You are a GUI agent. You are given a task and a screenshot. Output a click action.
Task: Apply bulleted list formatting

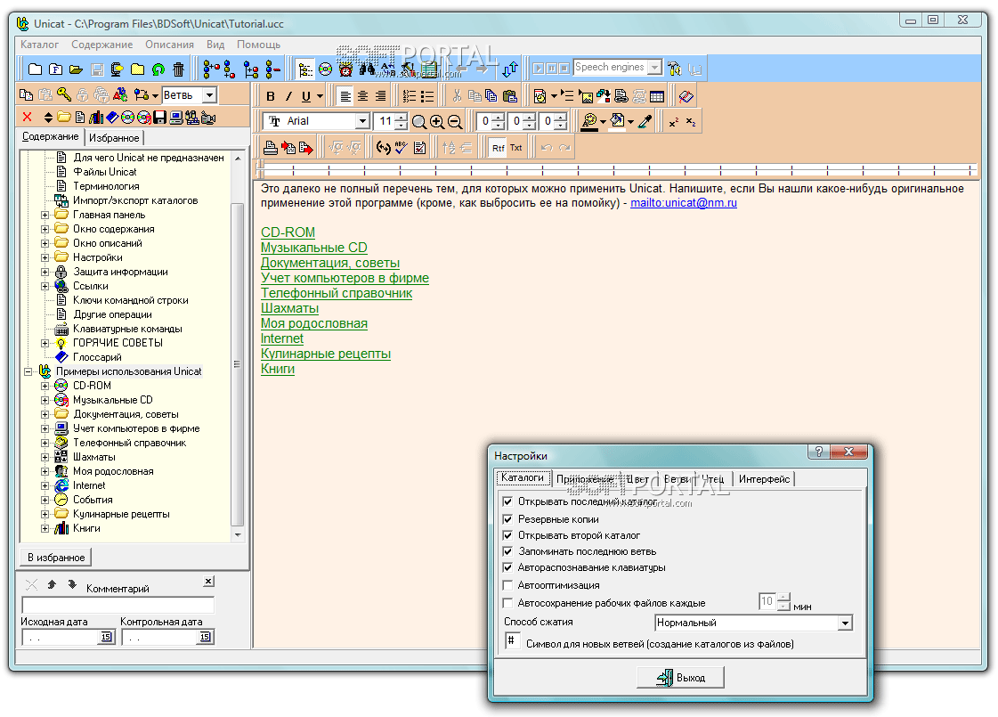(x=427, y=97)
